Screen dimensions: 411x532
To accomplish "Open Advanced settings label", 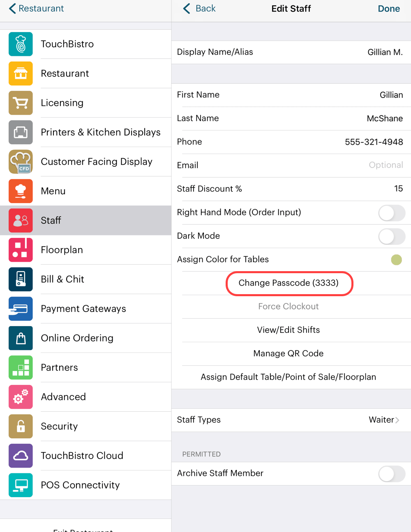I will tap(63, 397).
